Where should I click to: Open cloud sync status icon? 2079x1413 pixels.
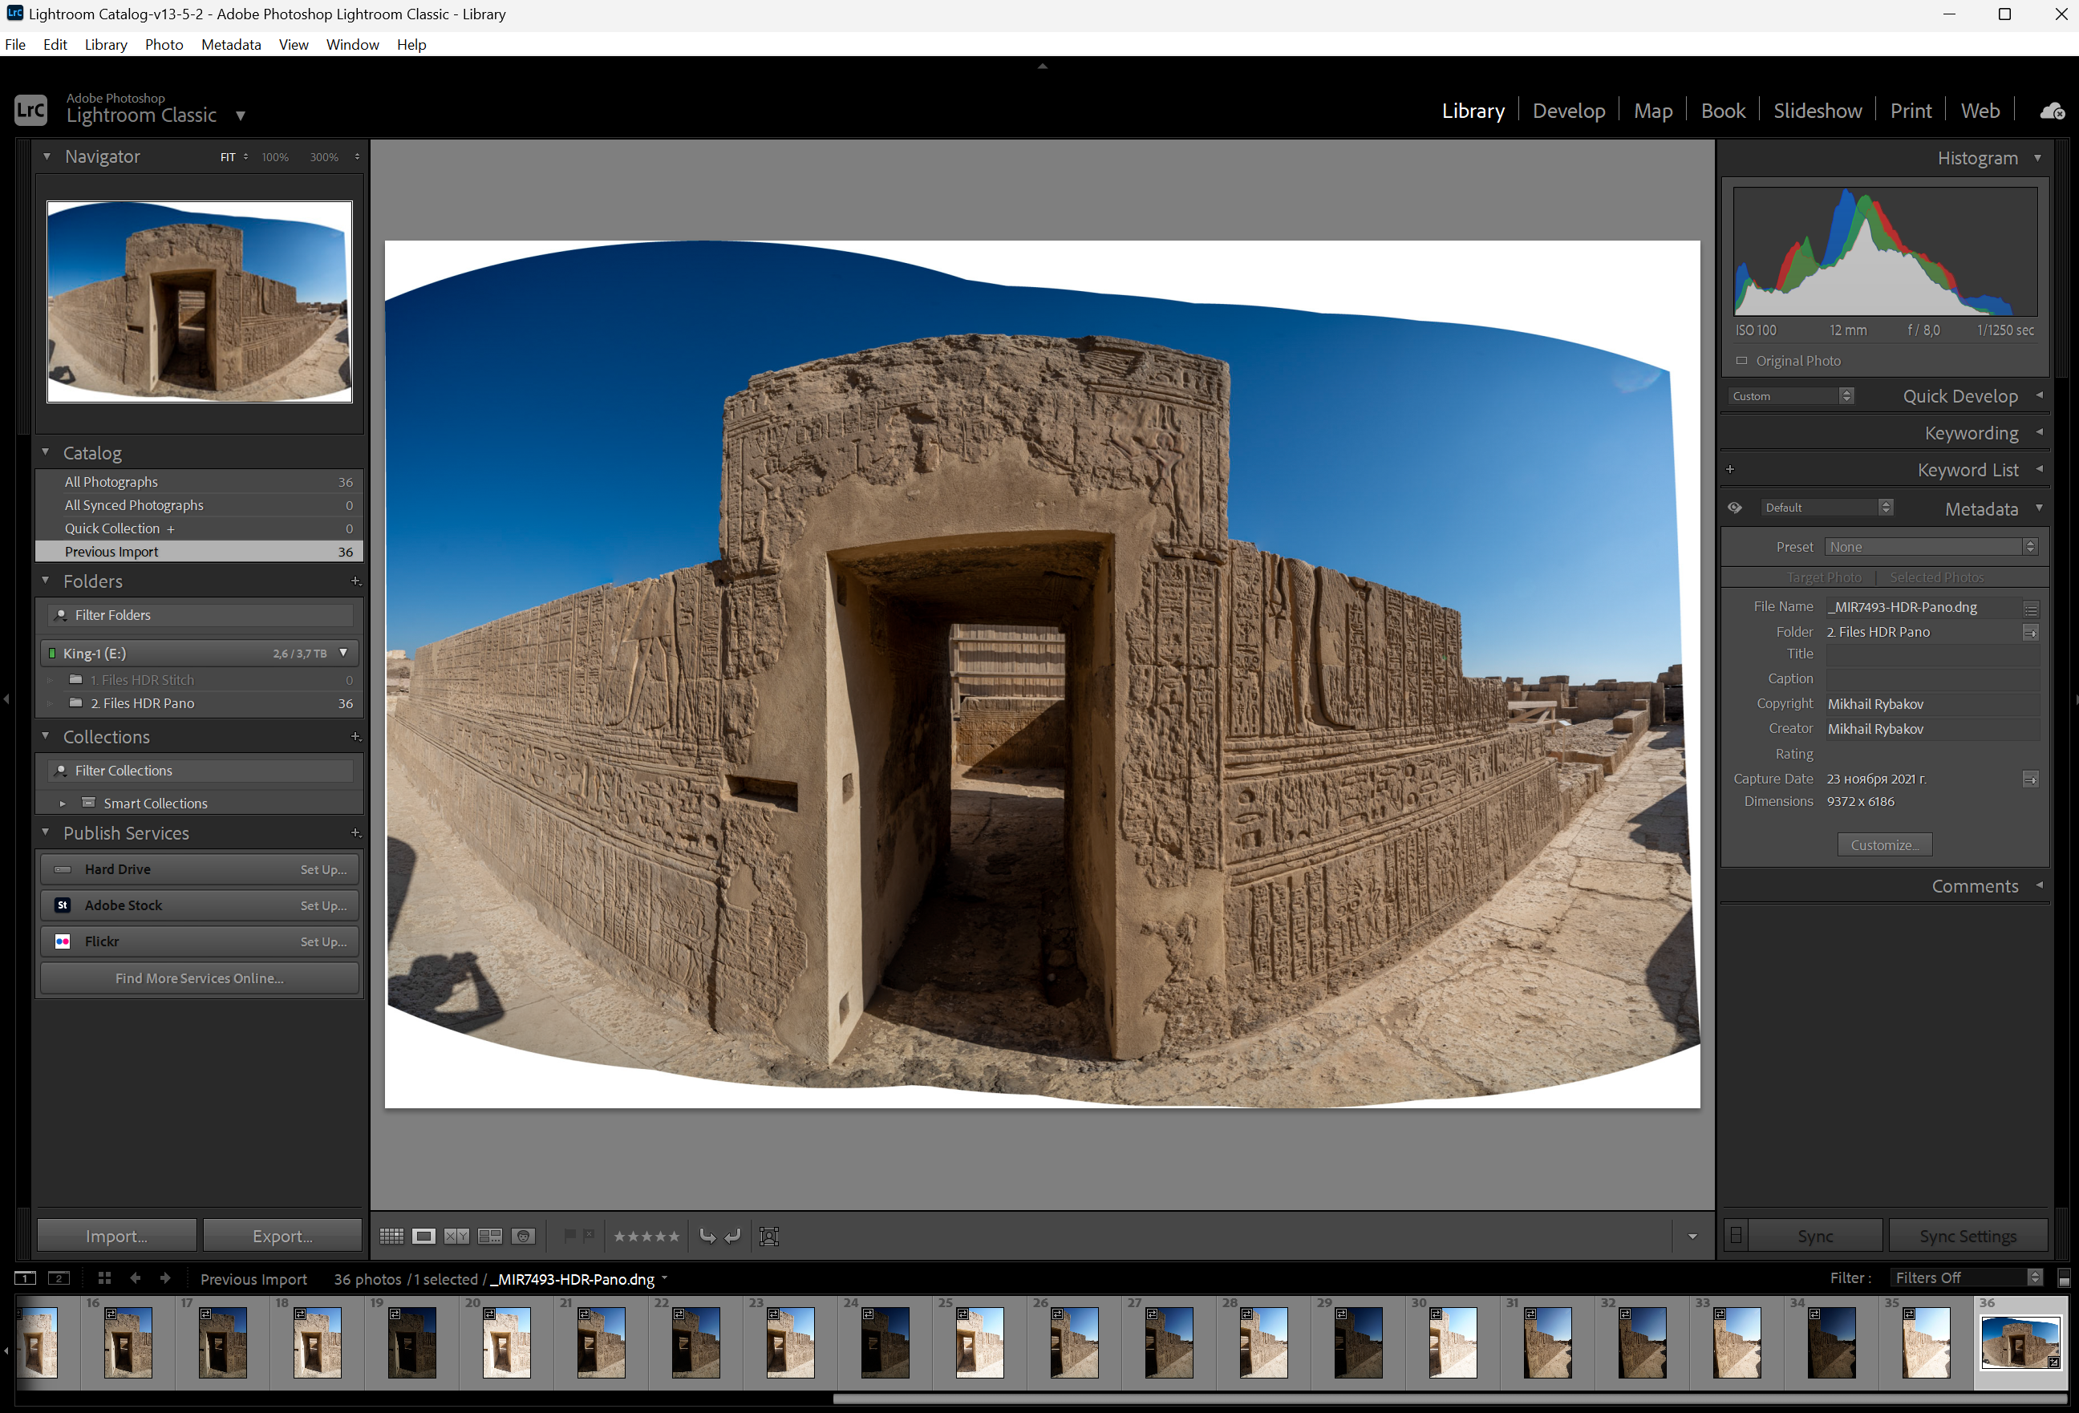[2051, 111]
